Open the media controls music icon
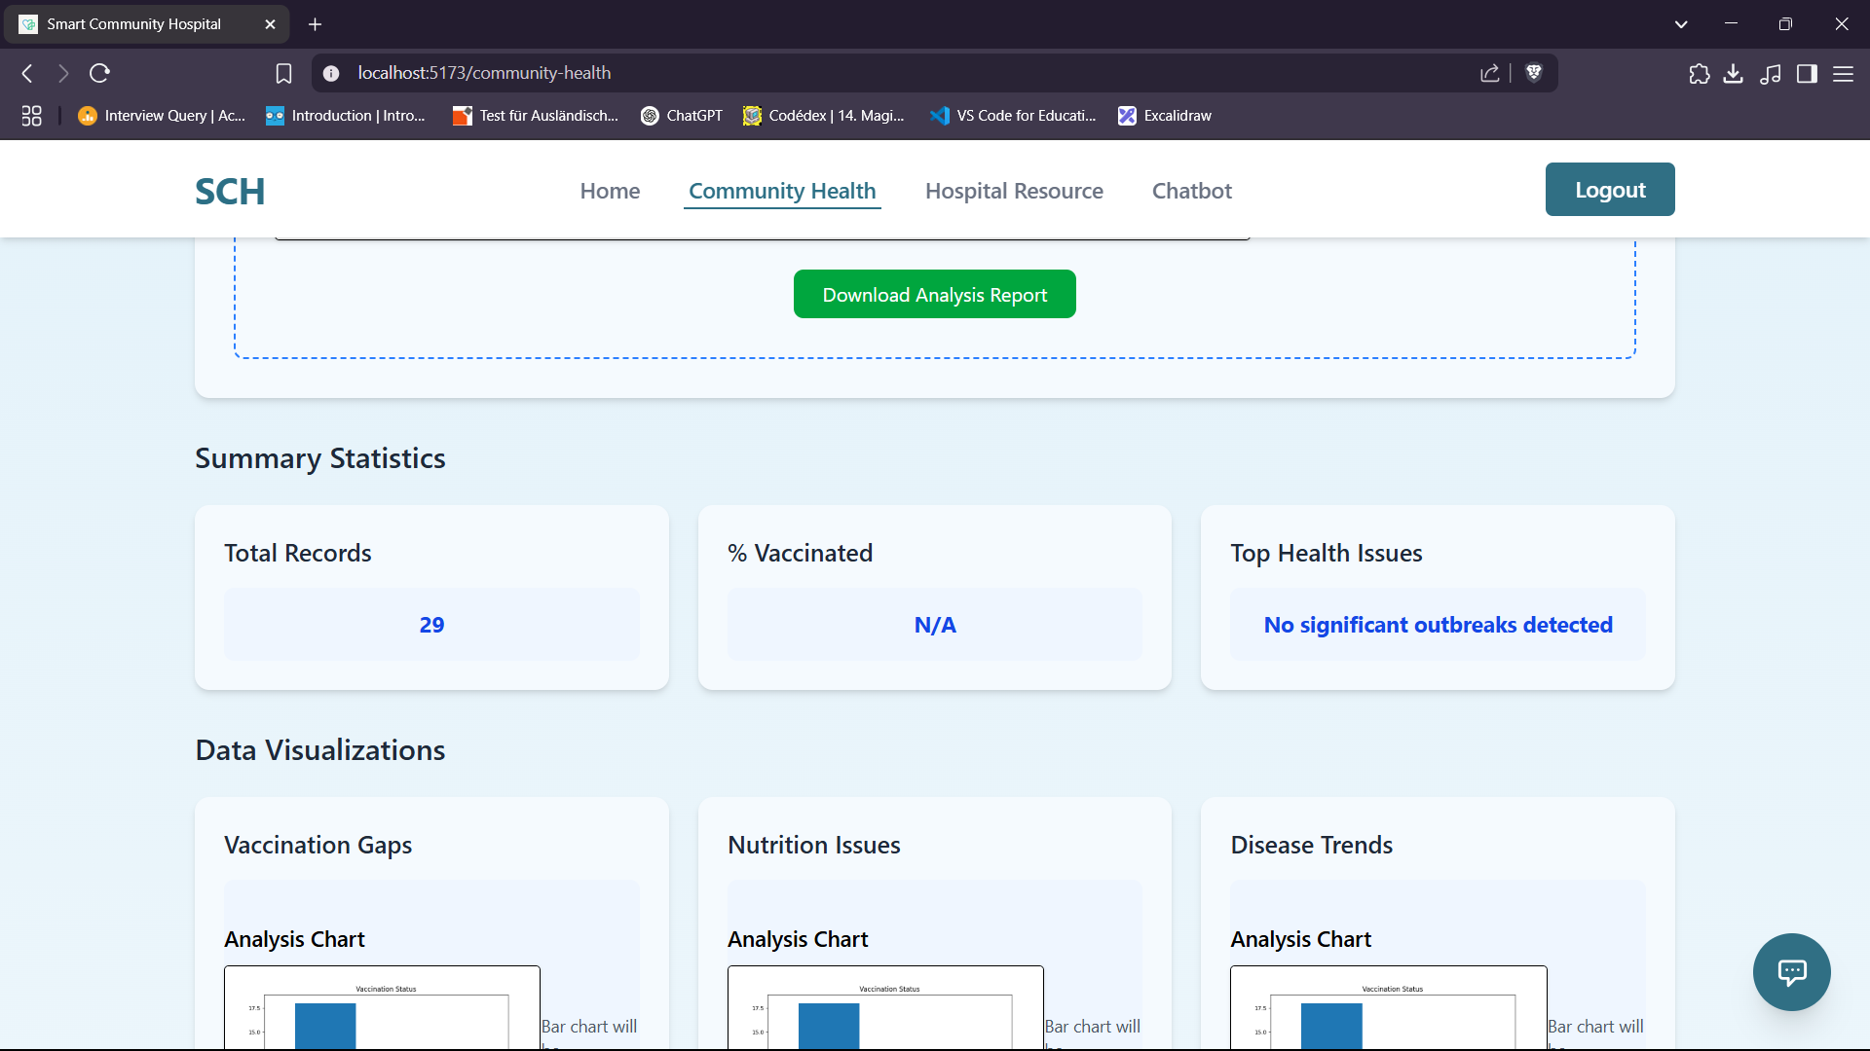Viewport: 1870px width, 1051px height. (x=1771, y=73)
